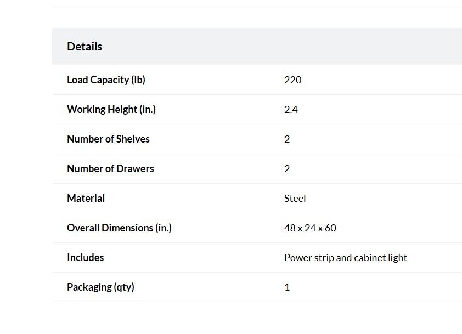Screen dimensions: 462x334
Task: Click the load capacity value 220
Action: click(292, 80)
